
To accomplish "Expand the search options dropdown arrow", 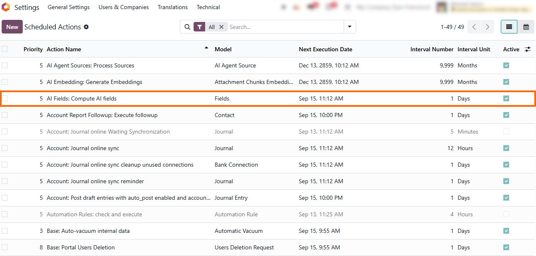I will (350, 27).
